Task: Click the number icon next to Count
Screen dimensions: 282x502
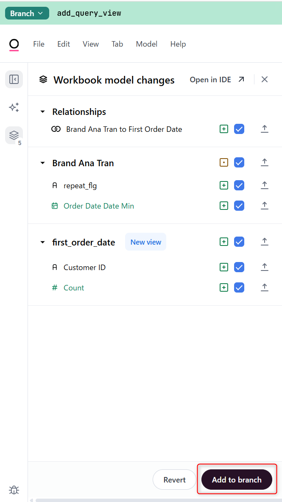Action: coord(54,287)
